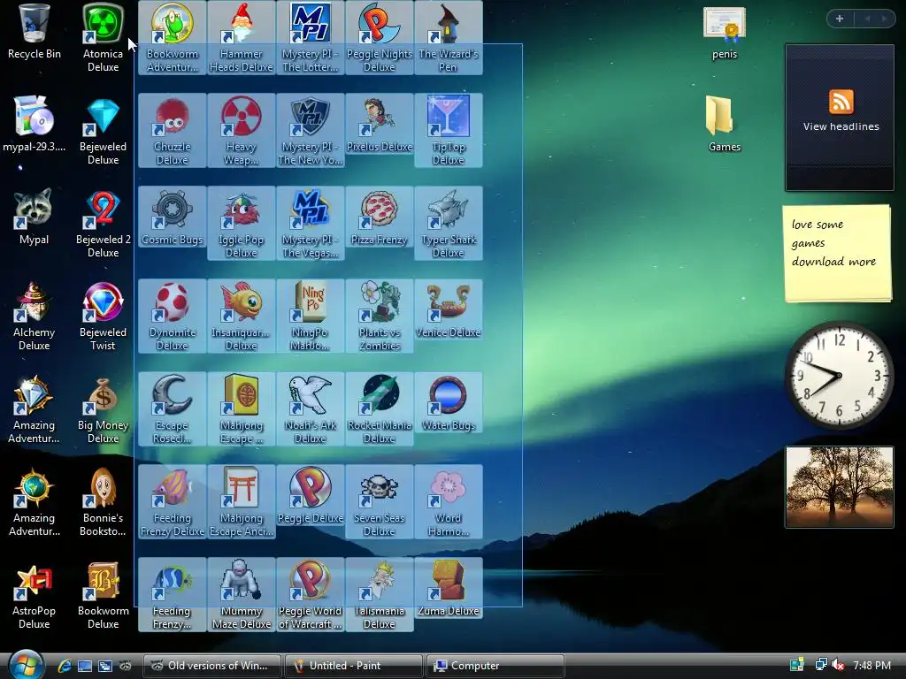Select the Mahjong Escape Ancient Japan icon
The height and width of the screenshot is (679, 906).
pyautogui.click(x=241, y=502)
